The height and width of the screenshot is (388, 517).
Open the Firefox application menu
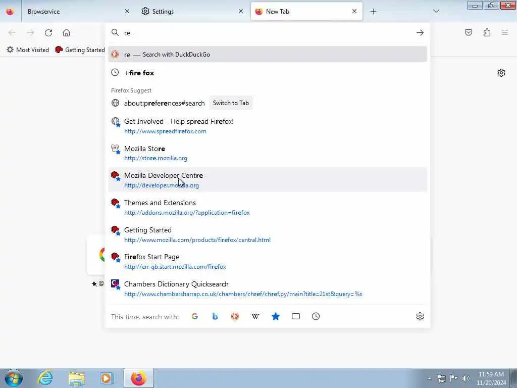point(505,32)
